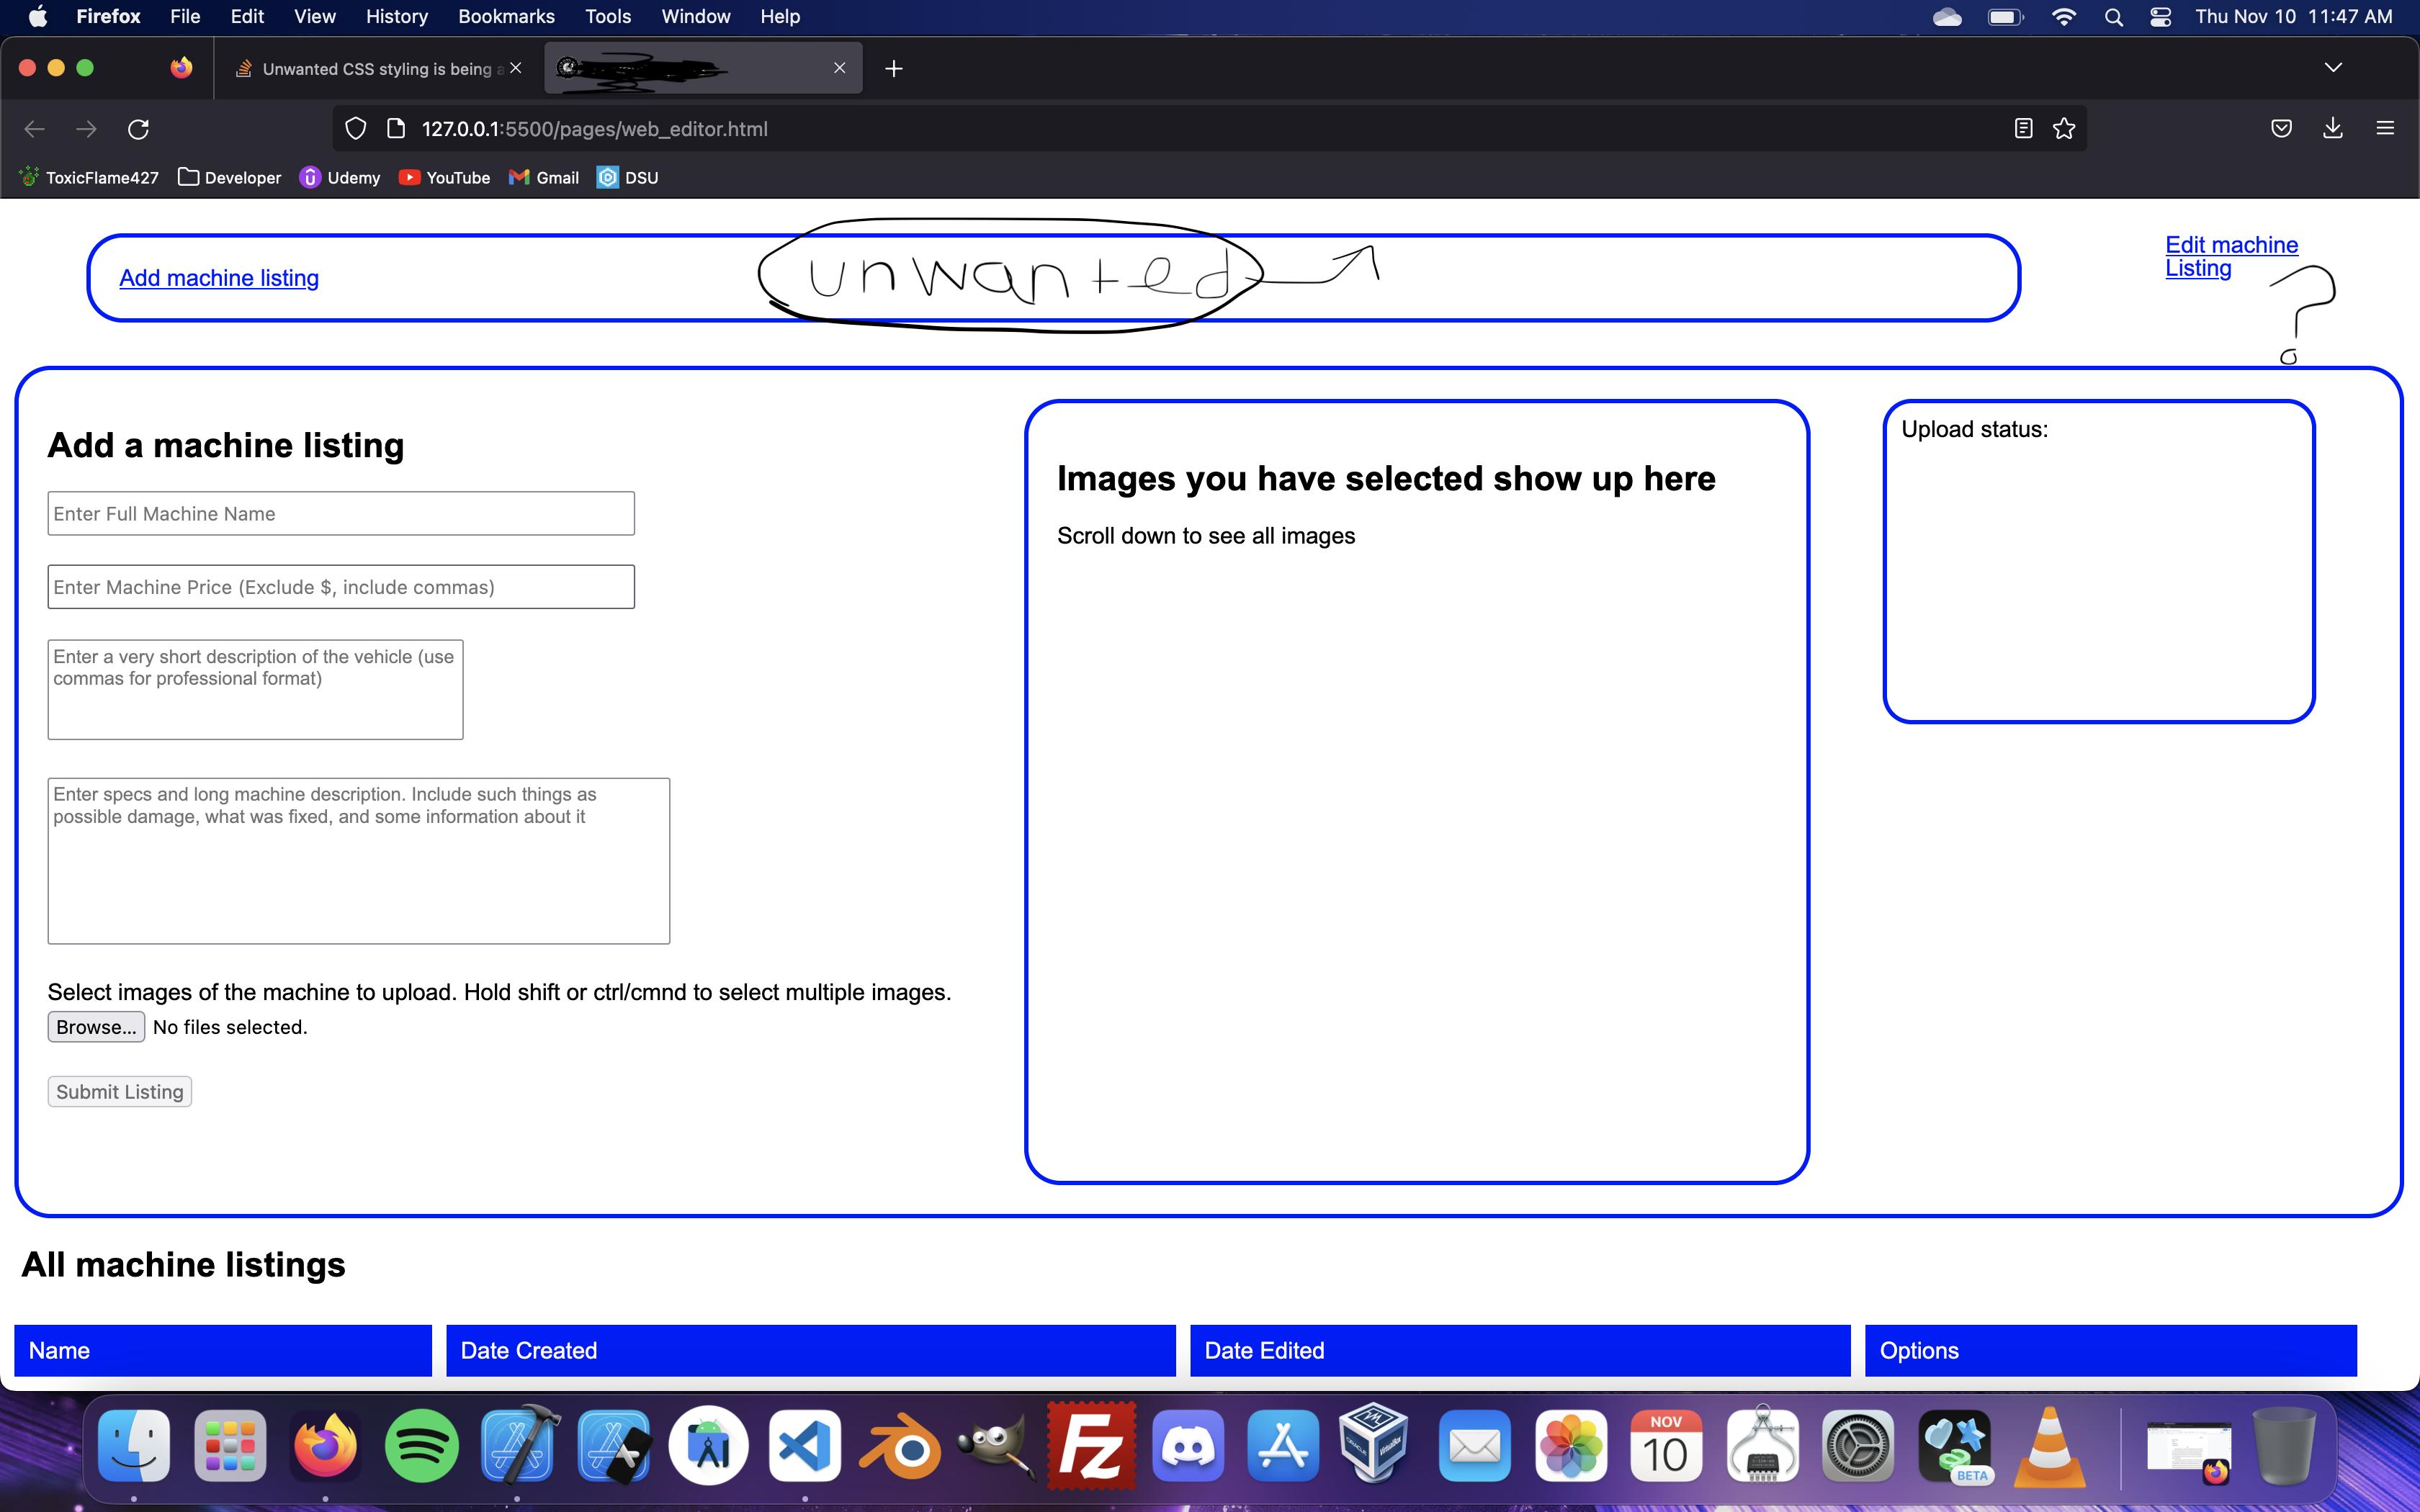Open Firefox hamburger application menu

[2385, 129]
